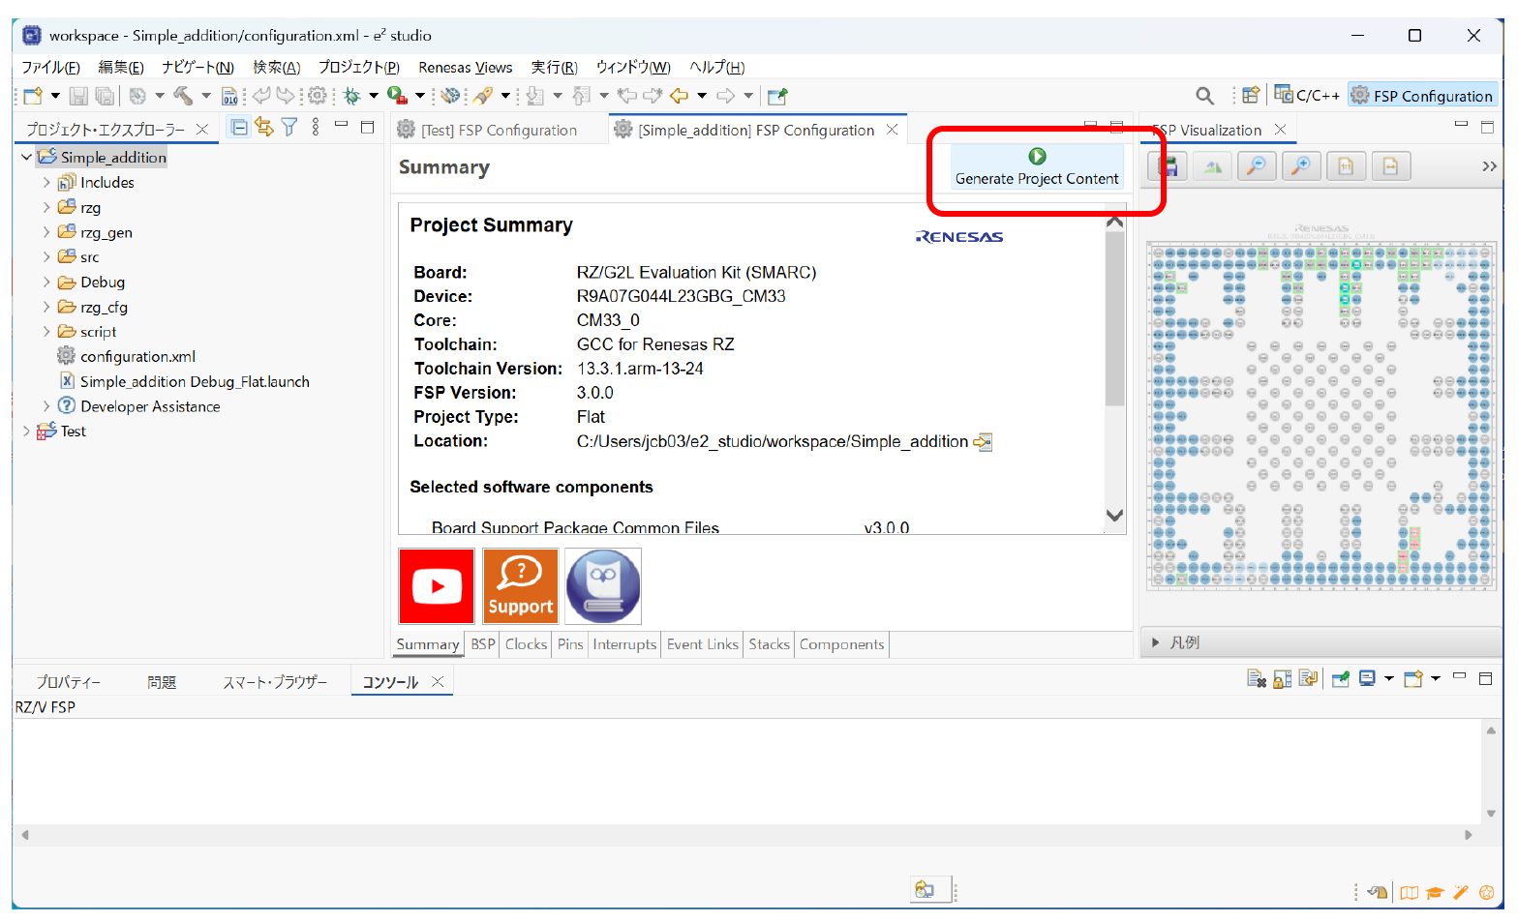Click zoom in in FSP Visualization
This screenshot has width=1518, height=923.
tap(1301, 166)
